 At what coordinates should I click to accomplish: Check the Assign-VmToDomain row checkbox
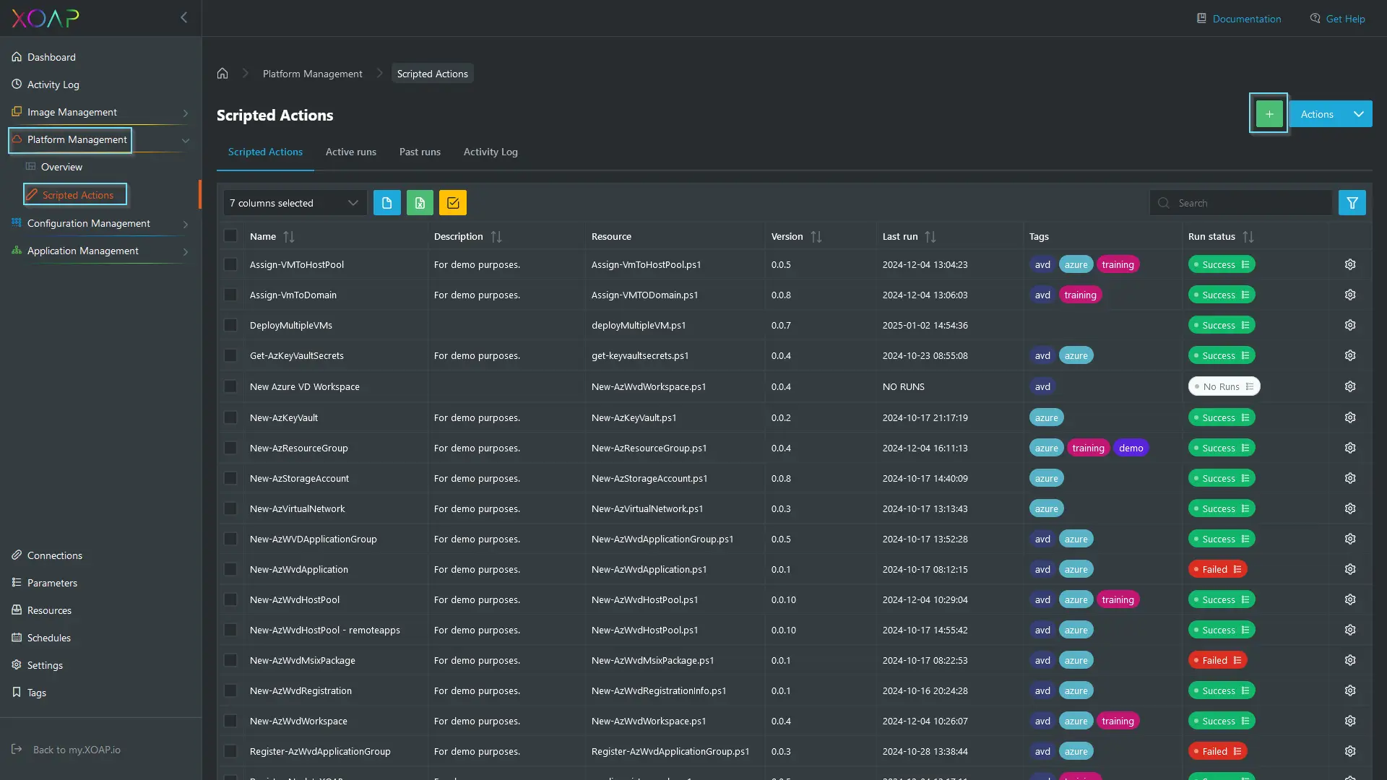[x=230, y=295]
